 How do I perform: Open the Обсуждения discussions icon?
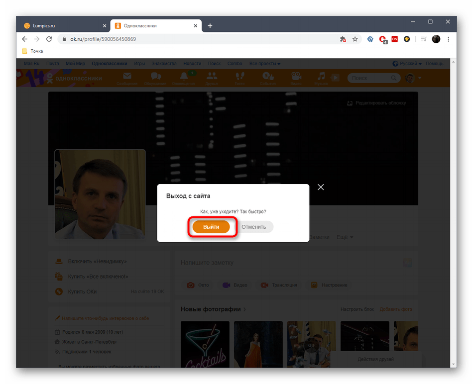pos(155,76)
